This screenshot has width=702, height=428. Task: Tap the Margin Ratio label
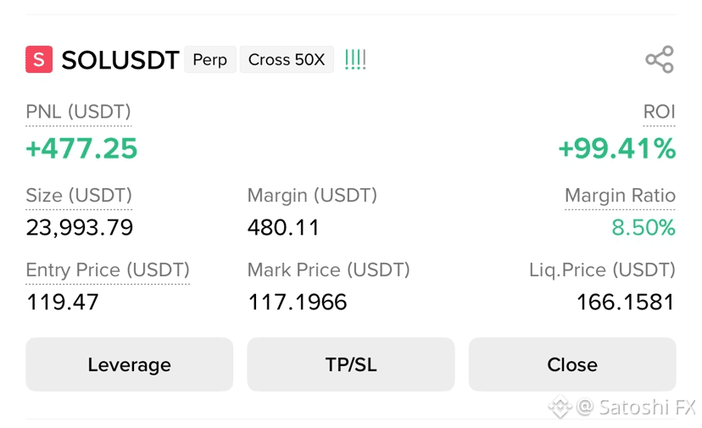[620, 196]
